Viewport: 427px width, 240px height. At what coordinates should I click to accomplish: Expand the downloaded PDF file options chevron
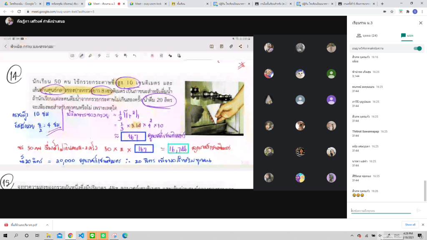pos(47,225)
